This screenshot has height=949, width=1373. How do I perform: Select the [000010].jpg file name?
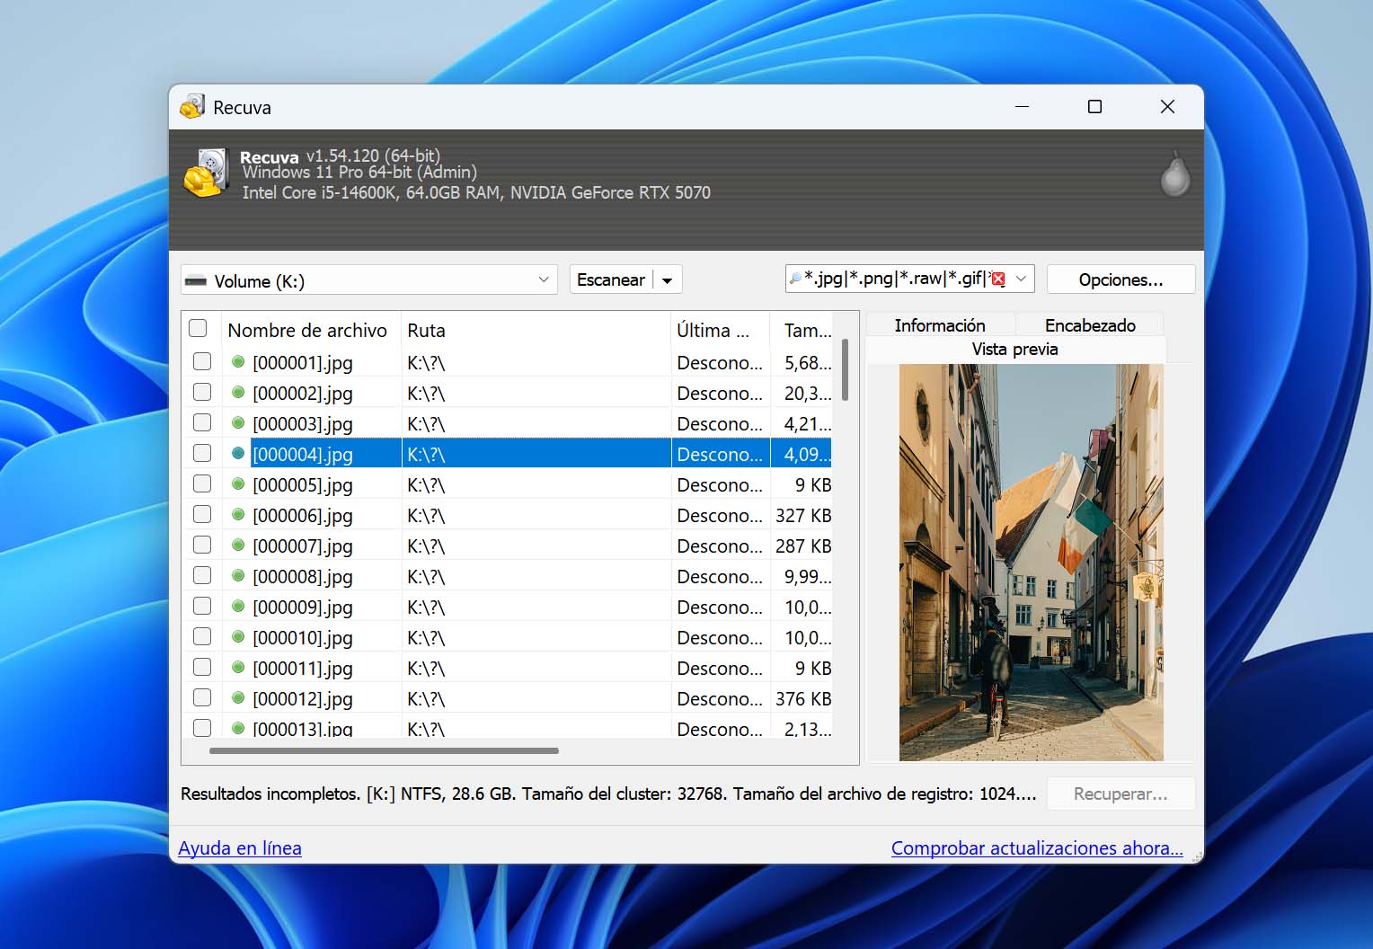point(303,638)
